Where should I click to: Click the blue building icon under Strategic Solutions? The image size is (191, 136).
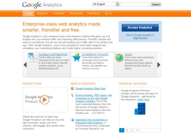(x=140, y=109)
